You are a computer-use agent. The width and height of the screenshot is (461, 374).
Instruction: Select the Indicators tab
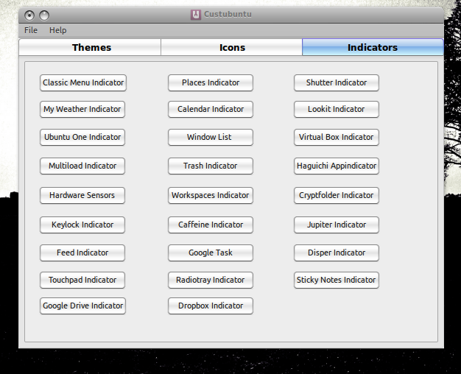373,47
